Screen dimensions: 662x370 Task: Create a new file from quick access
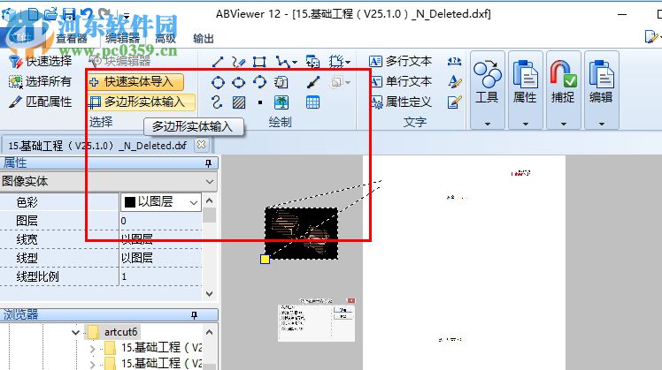pos(33,15)
